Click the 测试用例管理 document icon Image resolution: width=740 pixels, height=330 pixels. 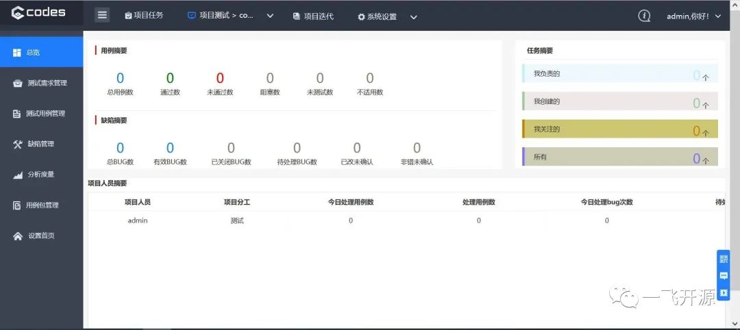[16, 114]
